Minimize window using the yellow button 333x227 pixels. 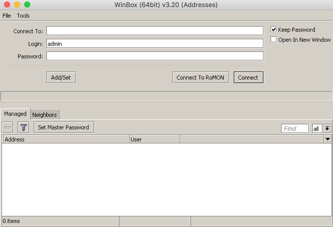pos(17,4)
